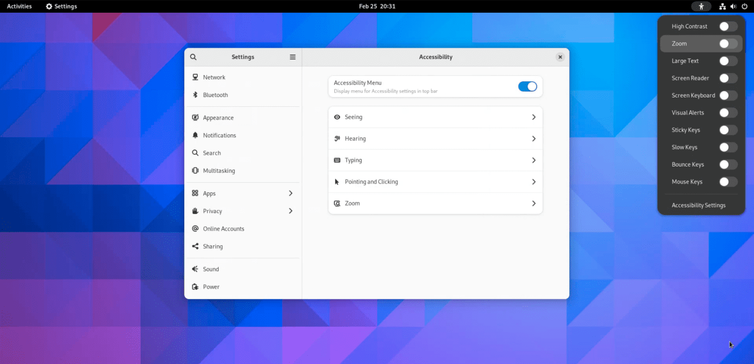Screen dimensions: 754x364
Task: Click the Pointing and Clicking cursor icon
Action: [x=337, y=181]
